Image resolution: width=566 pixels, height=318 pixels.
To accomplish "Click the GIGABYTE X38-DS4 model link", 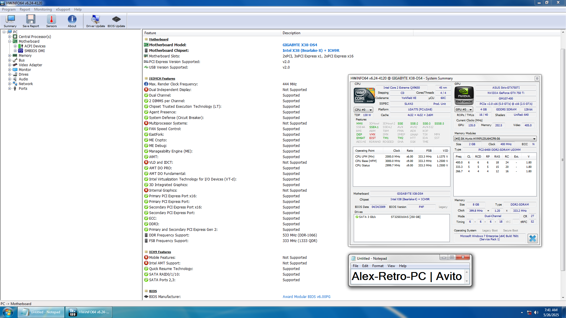I will tap(300, 45).
